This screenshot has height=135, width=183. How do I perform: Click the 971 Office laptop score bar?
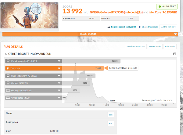tap(64, 98)
